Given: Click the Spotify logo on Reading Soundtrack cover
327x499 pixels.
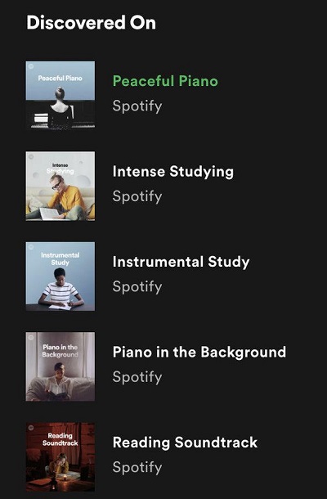Looking at the screenshot, I should 31,428.
